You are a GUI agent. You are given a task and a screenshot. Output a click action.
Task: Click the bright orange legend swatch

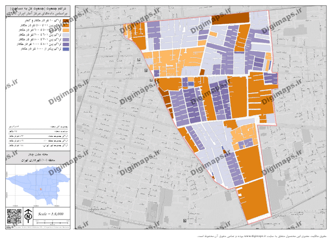[x=66, y=25]
